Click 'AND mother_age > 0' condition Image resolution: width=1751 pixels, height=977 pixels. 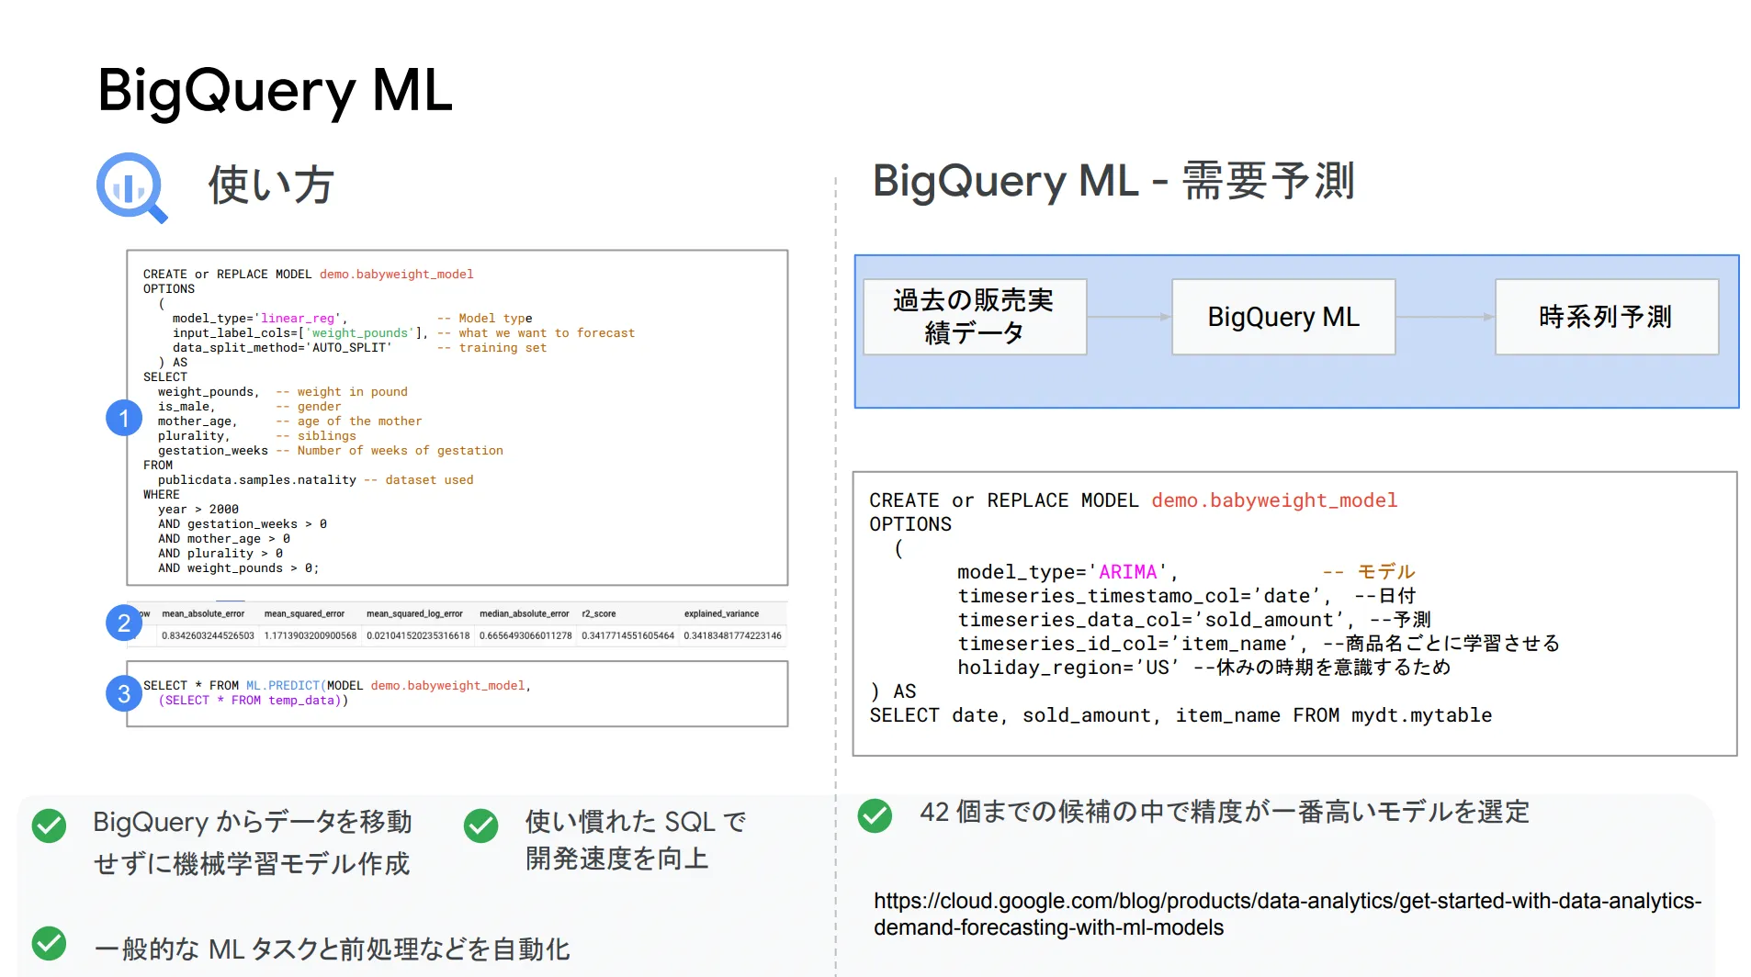[x=223, y=538]
